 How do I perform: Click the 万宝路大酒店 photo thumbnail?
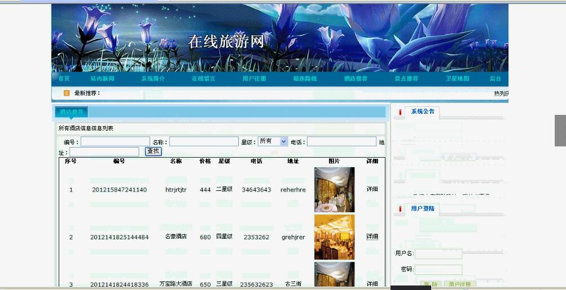334,274
